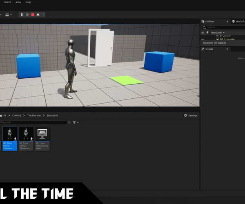Image resolution: width=245 pixels, height=204 pixels.
Task: Click the pin column header icon
Action: pyautogui.click(x=207, y=33)
